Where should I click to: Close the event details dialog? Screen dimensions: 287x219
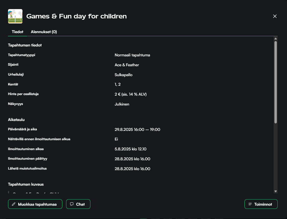(x=275, y=16)
